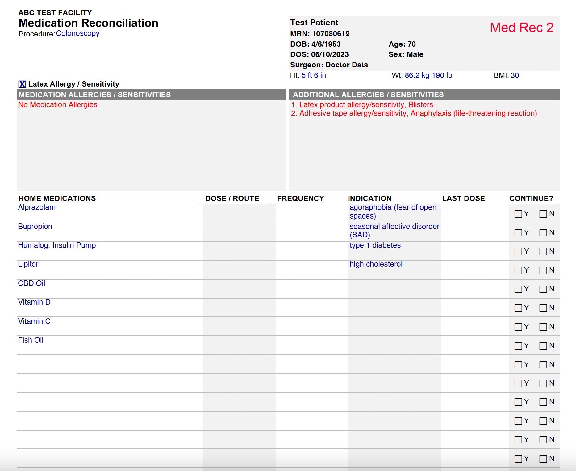Click the Fish Oil entry
576x471 pixels.
tap(31, 340)
